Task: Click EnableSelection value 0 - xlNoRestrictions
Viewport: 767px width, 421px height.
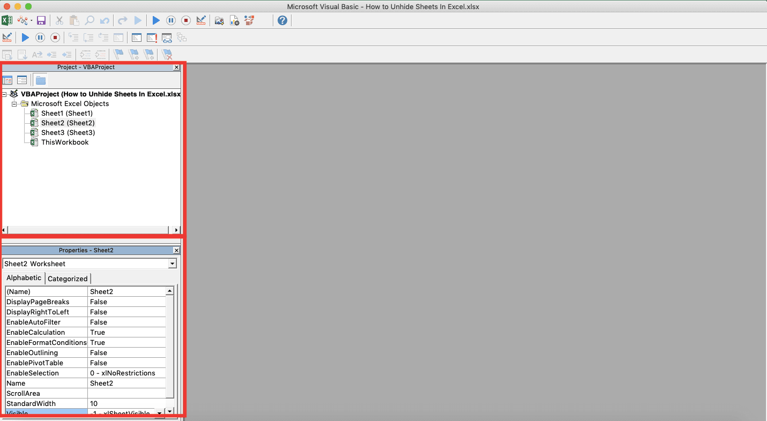Action: [126, 373]
